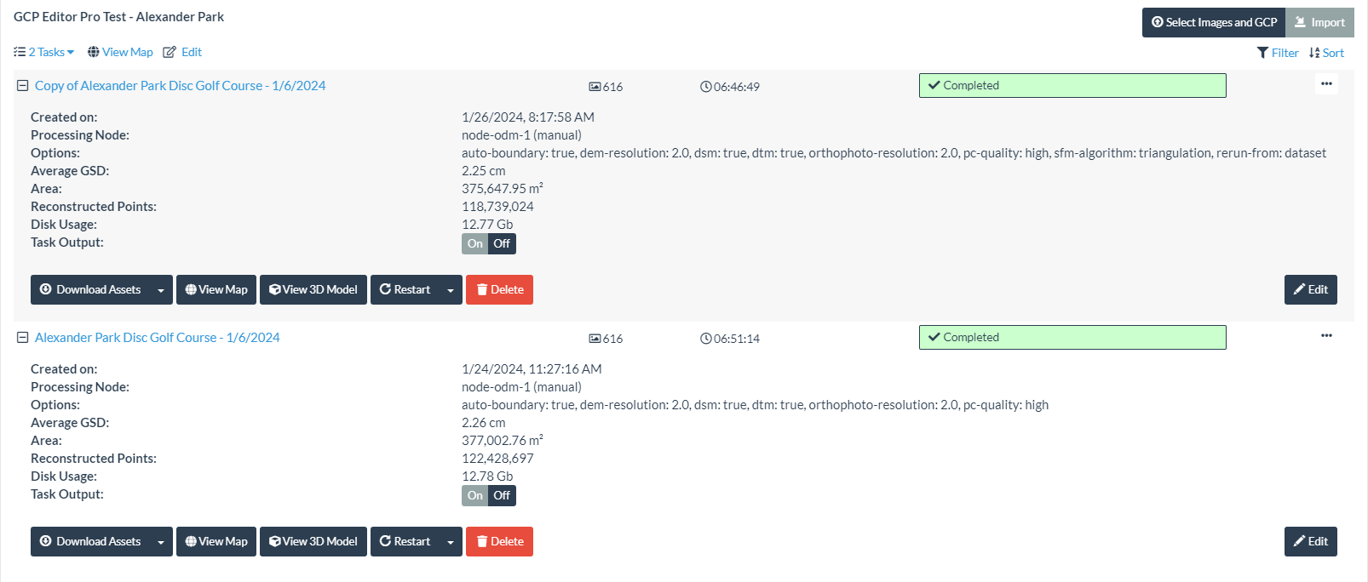Enable On Task Output for the second task
This screenshot has width=1368, height=582.
[x=474, y=495]
